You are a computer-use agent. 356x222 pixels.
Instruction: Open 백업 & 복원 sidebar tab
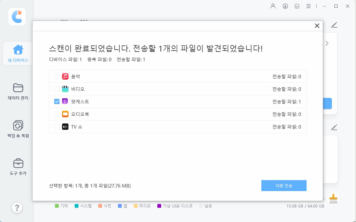(18, 129)
